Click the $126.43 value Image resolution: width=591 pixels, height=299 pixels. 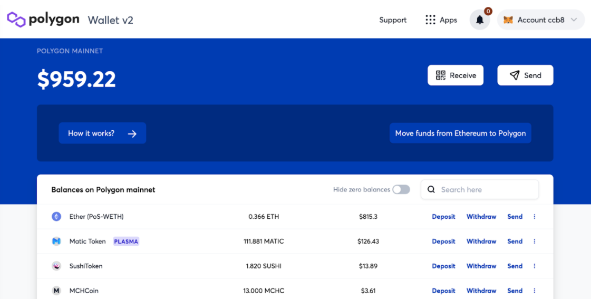[x=368, y=242]
